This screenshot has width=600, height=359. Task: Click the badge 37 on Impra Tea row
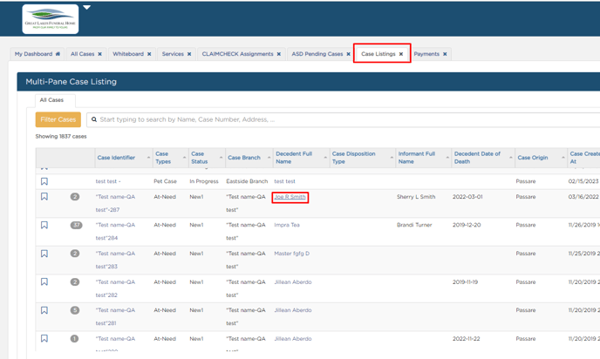click(77, 225)
